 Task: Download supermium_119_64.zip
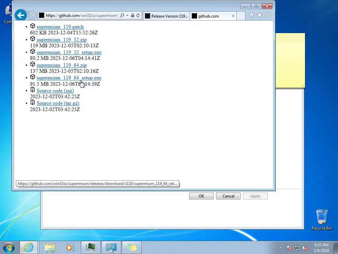click(62, 65)
